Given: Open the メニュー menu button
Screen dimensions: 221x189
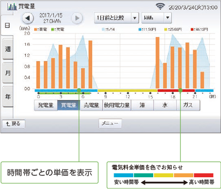Looking at the screenshot, I should pyautogui.click(x=110, y=124).
